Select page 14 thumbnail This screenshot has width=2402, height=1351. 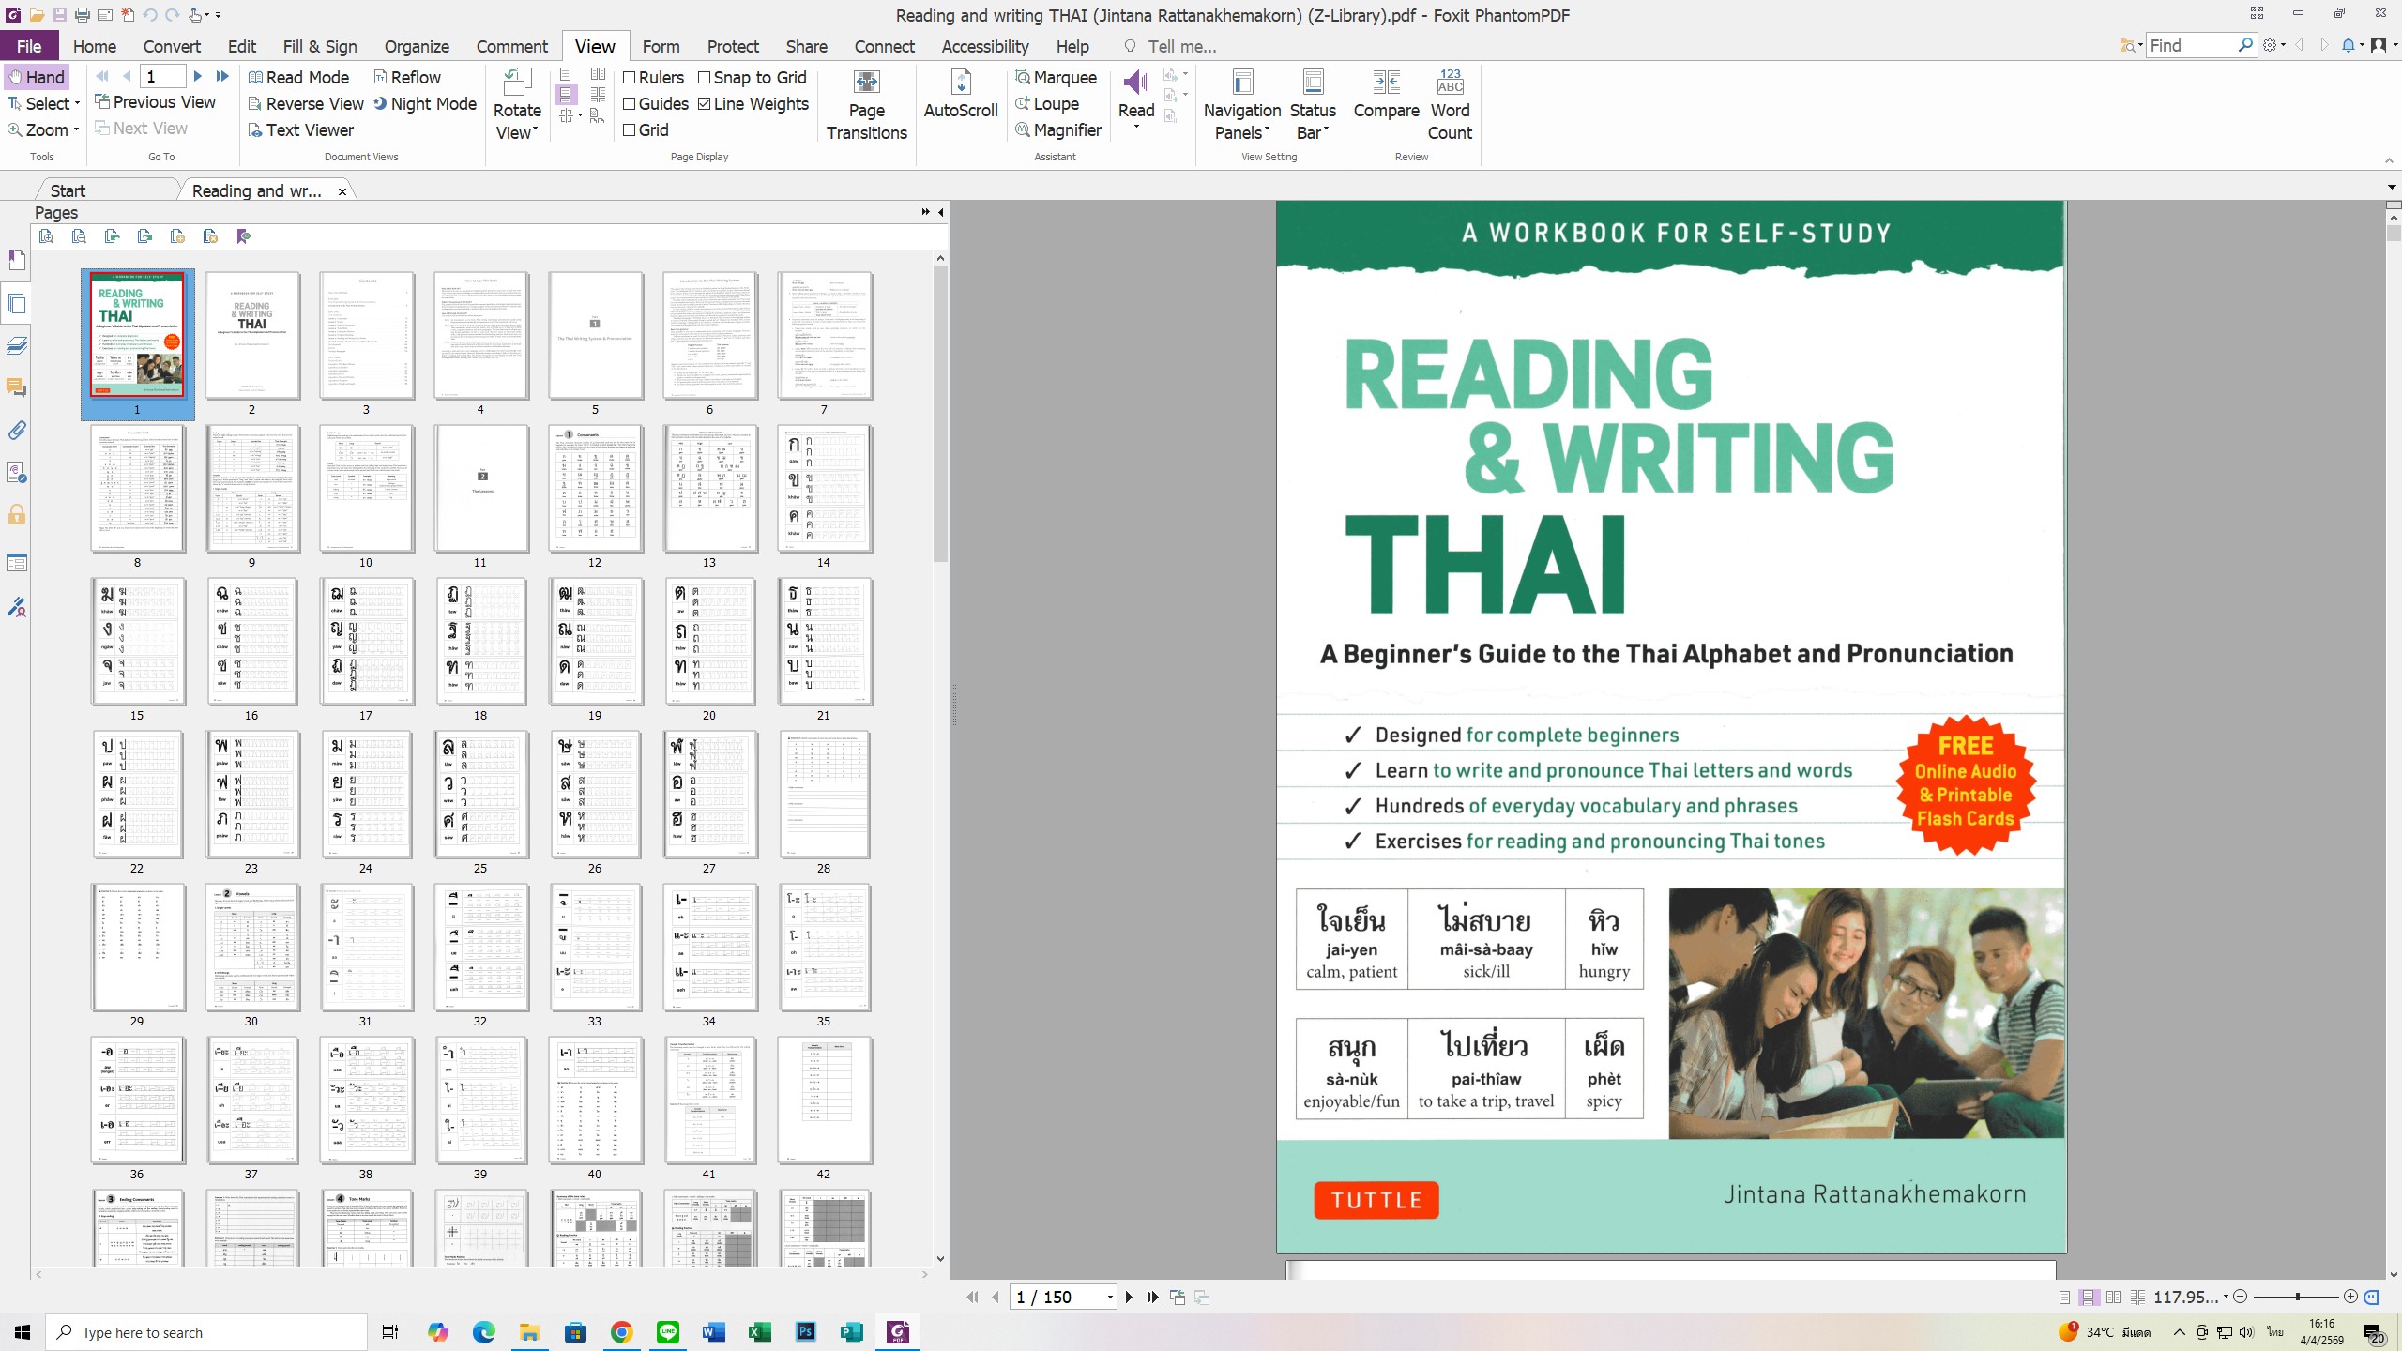point(823,489)
